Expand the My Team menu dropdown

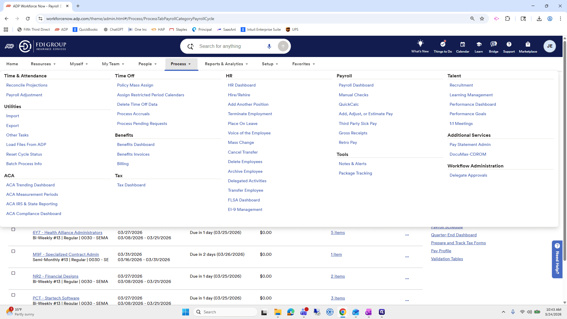coord(113,64)
